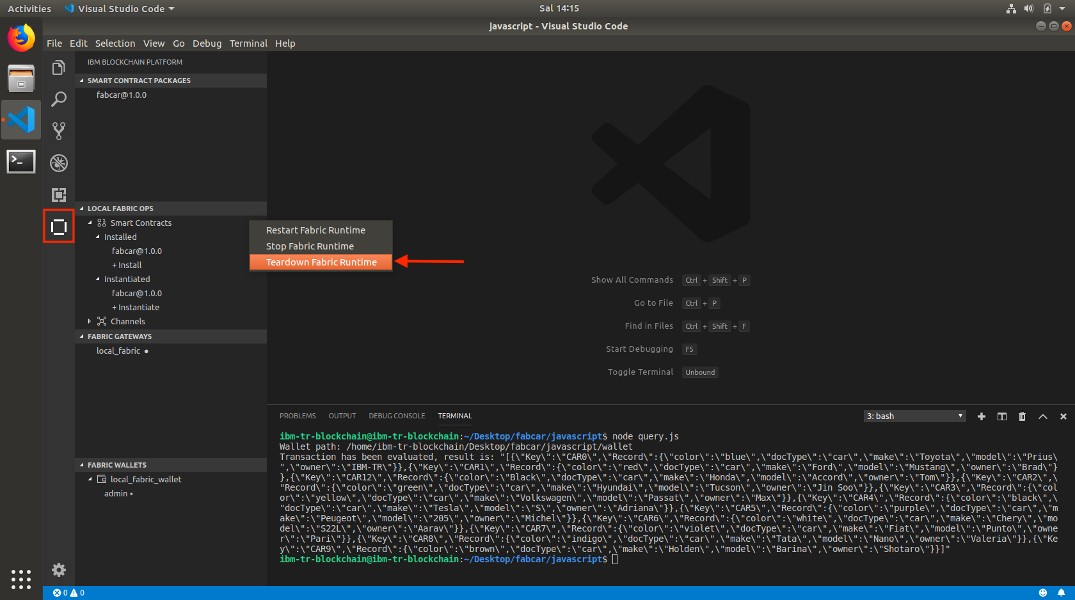1075x600 pixels.
Task: Click inside the terminal prompt area
Action: tap(615, 559)
